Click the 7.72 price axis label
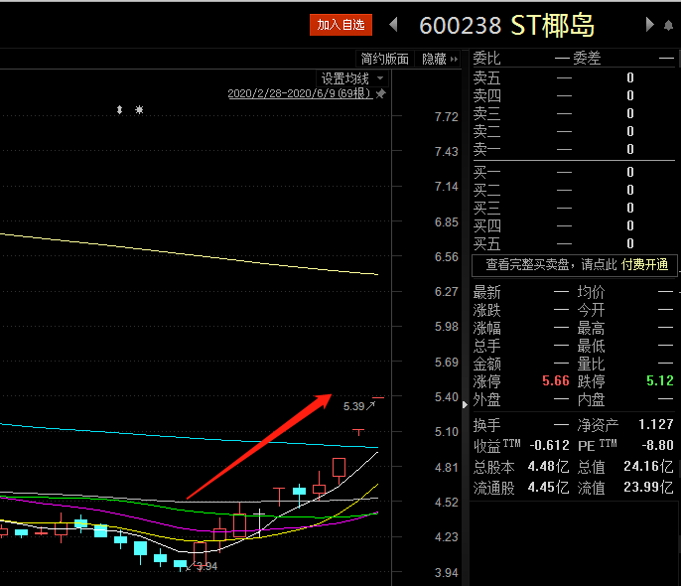Screen dimensions: 681x586 click(447, 117)
